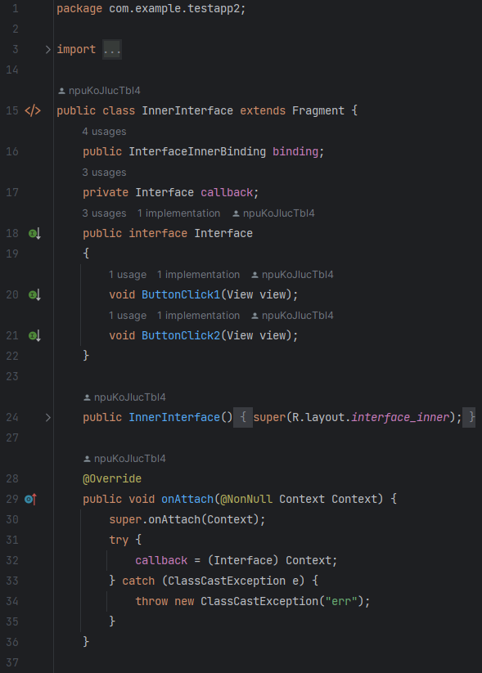Image resolution: width=482 pixels, height=673 pixels.
Task: Expand the folded import block arrow
Action: [48, 50]
